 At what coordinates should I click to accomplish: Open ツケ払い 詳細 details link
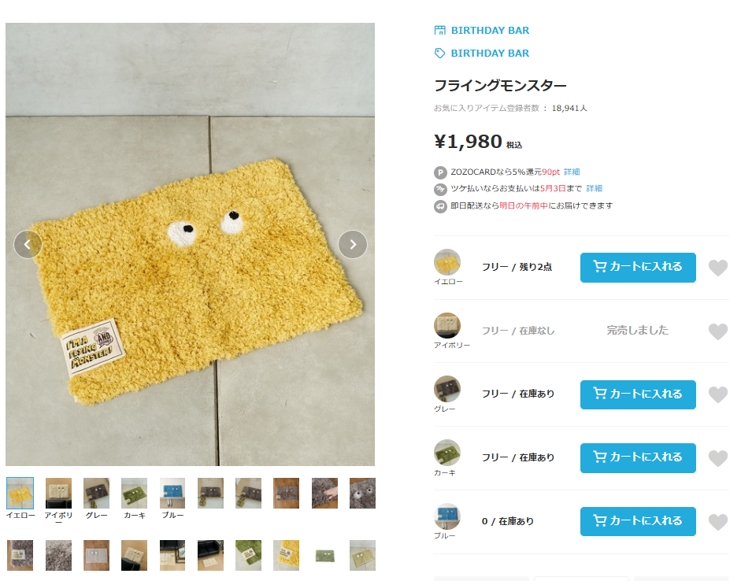pyautogui.click(x=594, y=188)
